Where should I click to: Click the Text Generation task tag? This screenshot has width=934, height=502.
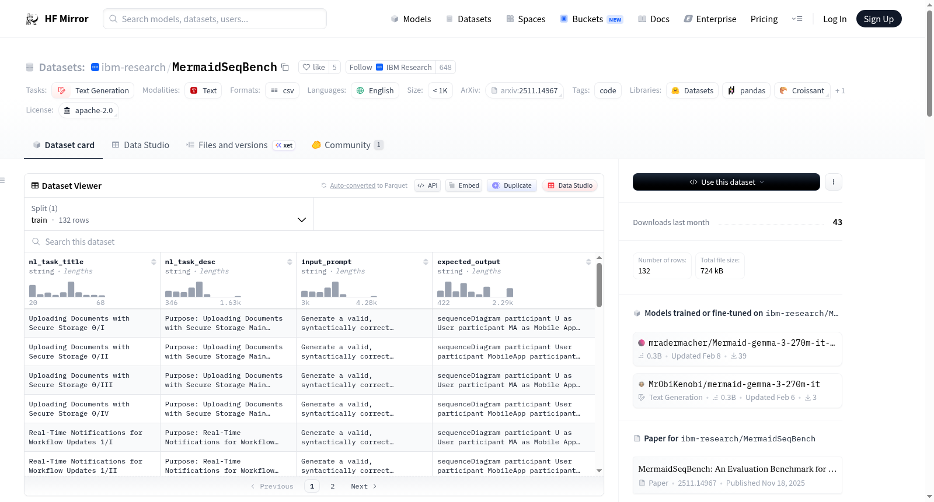93,90
